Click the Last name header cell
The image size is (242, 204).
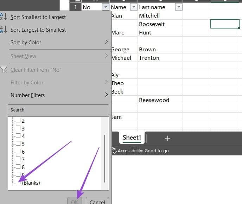[160, 7]
